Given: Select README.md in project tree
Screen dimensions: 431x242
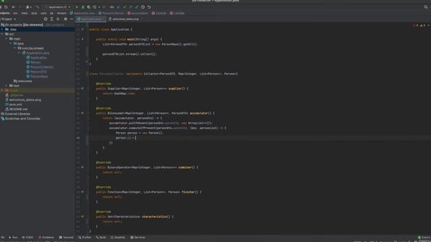Looking at the screenshot, I should click(16, 109).
